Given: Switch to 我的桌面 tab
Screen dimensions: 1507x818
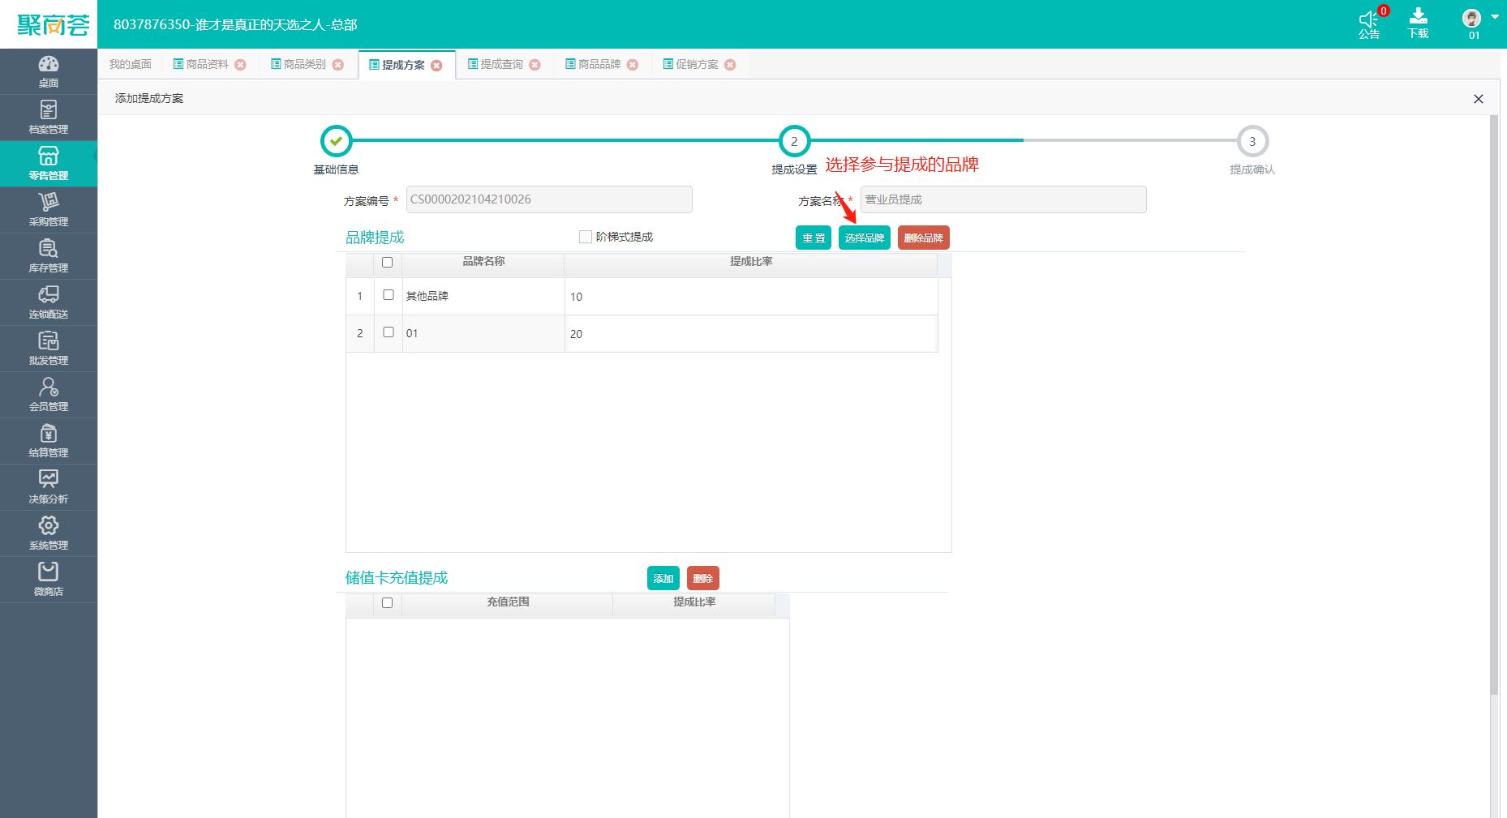Looking at the screenshot, I should point(130,64).
